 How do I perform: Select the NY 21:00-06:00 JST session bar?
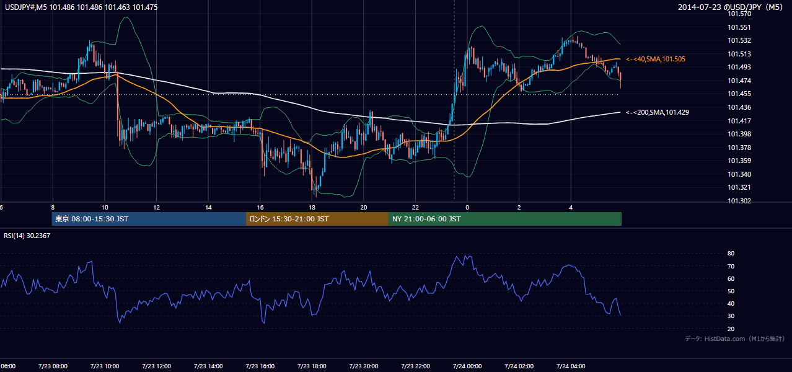coord(505,219)
